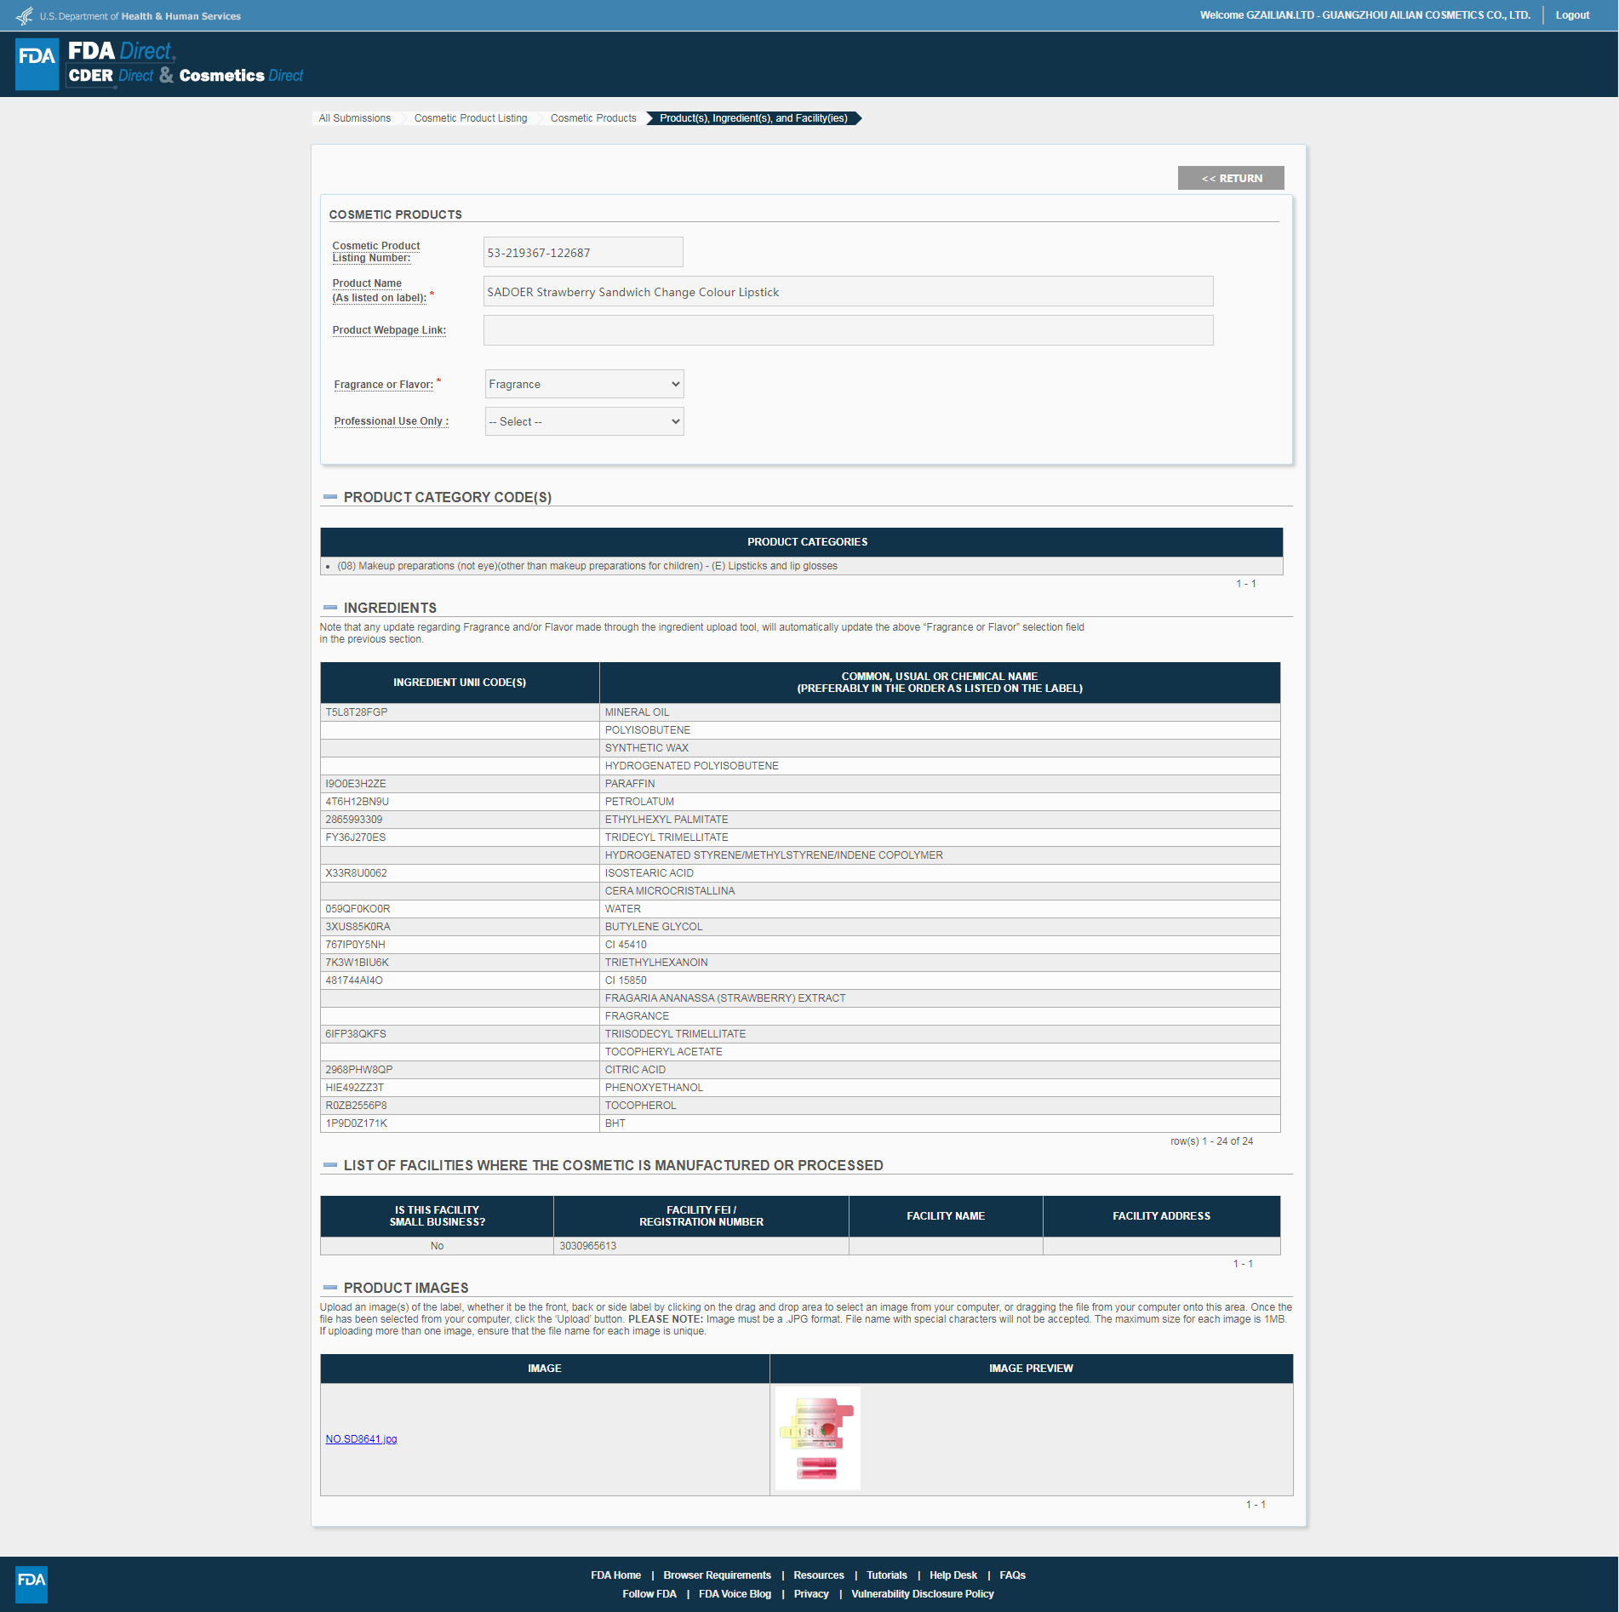Open the Fragrance or Flavor dropdown

[584, 384]
